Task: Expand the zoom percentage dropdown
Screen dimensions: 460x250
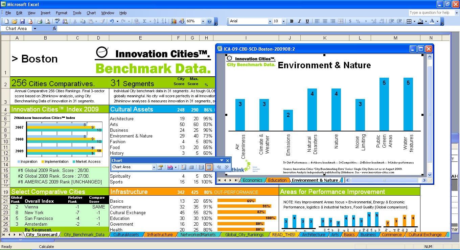Action: tap(203, 21)
